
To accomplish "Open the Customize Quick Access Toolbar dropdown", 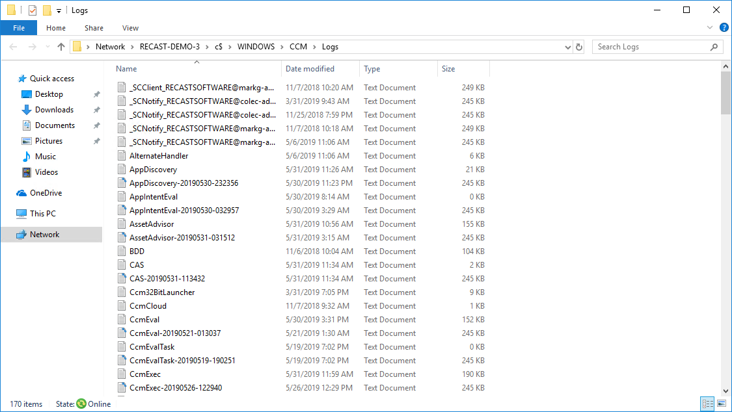I will coord(59,10).
